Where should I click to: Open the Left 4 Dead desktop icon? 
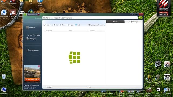click(149, 78)
